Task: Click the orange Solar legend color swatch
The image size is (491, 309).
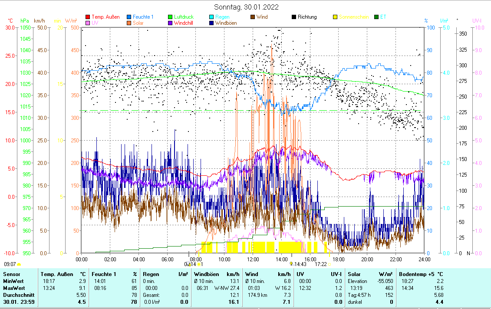Action: coord(129,23)
